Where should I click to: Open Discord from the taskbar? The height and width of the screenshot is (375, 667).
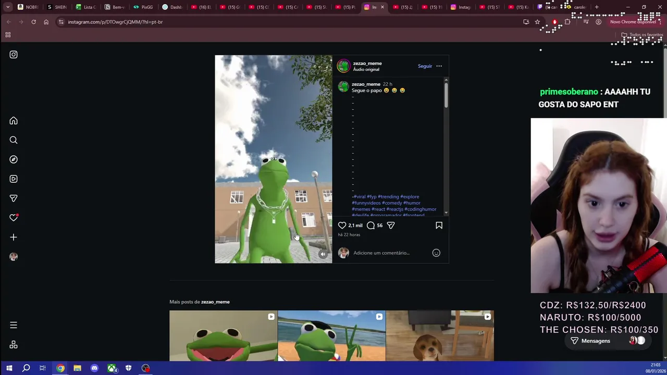point(94,368)
